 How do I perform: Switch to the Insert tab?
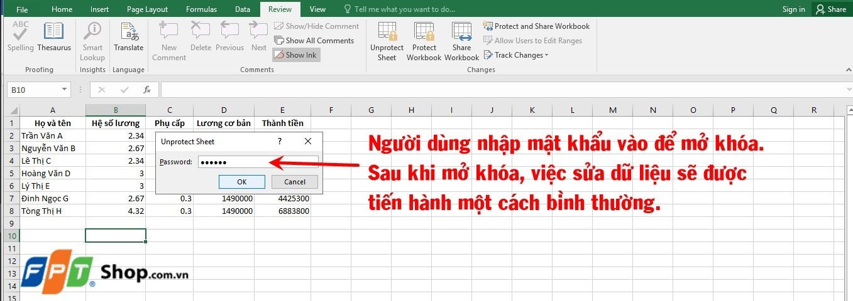99,9
